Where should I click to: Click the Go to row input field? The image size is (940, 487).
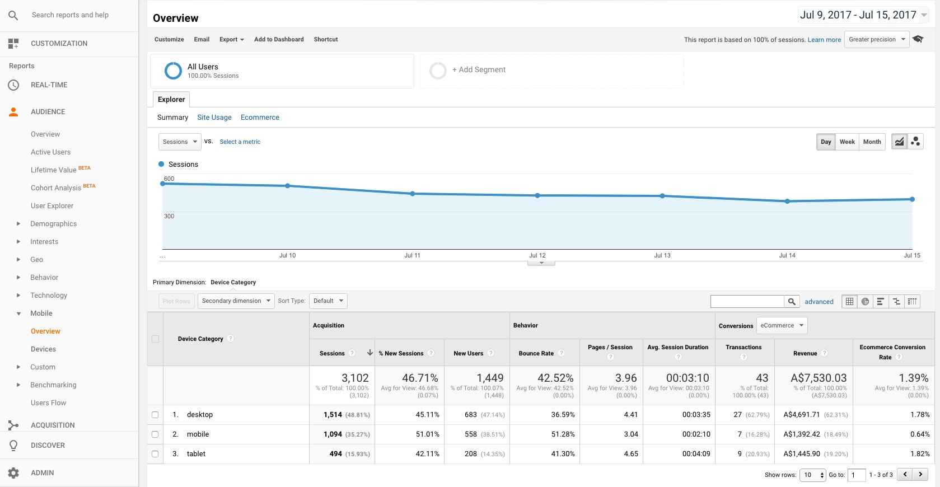click(856, 475)
